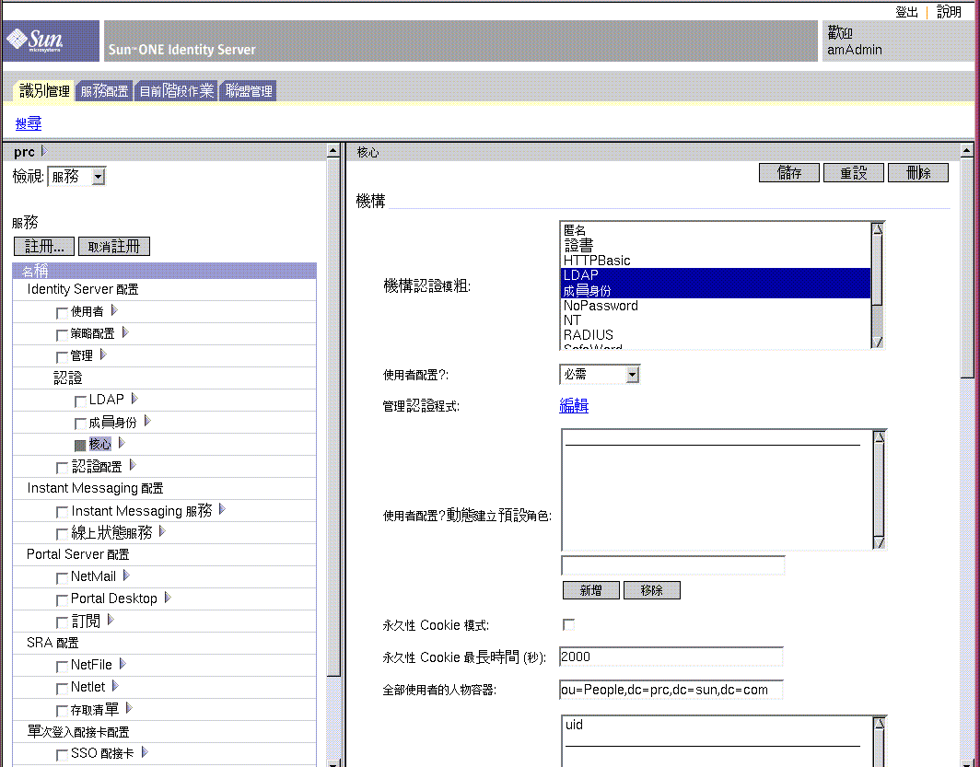The image size is (980, 767).
Task: Select NT in the auth modules list
Action: tap(717, 320)
